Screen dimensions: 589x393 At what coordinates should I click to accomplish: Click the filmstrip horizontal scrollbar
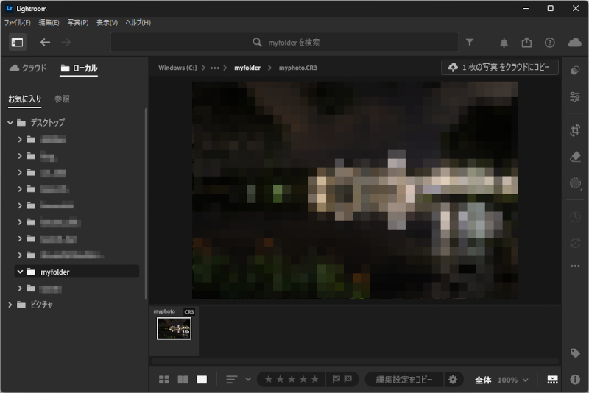tap(355, 361)
